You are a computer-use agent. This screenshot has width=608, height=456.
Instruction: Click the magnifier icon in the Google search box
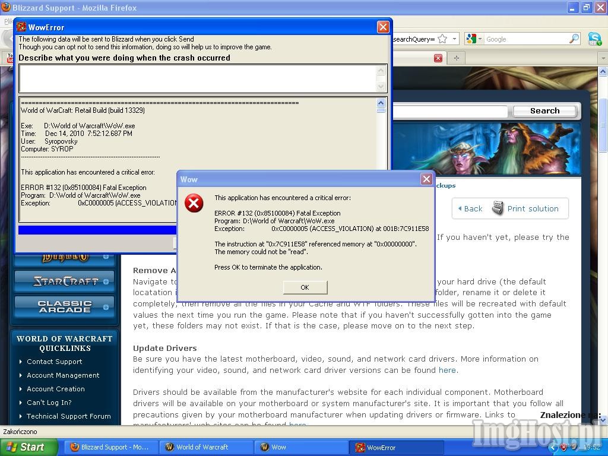coord(574,39)
